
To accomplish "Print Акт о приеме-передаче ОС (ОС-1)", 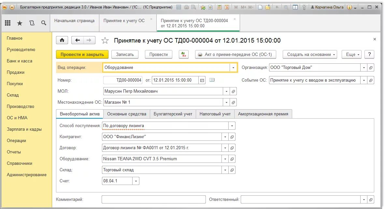I will (235, 54).
